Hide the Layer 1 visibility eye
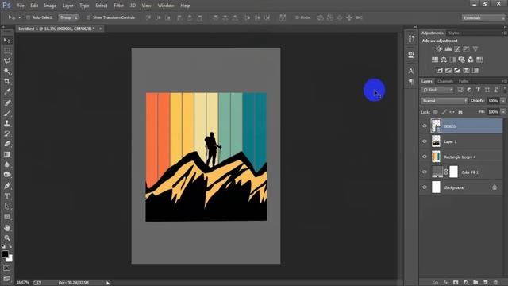Image resolution: width=508 pixels, height=286 pixels. coord(425,141)
